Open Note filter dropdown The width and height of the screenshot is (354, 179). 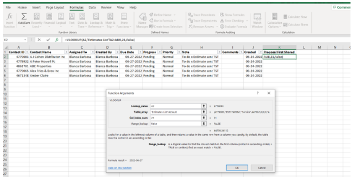(x=219, y=52)
